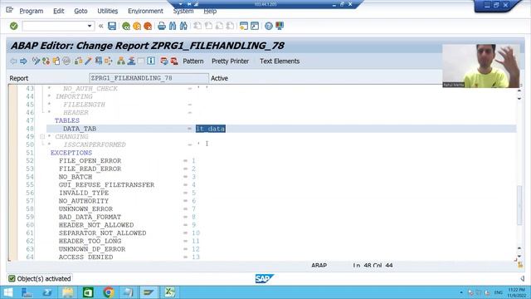Click the Find binoculars icon
The image size is (531, 299).
point(173,26)
